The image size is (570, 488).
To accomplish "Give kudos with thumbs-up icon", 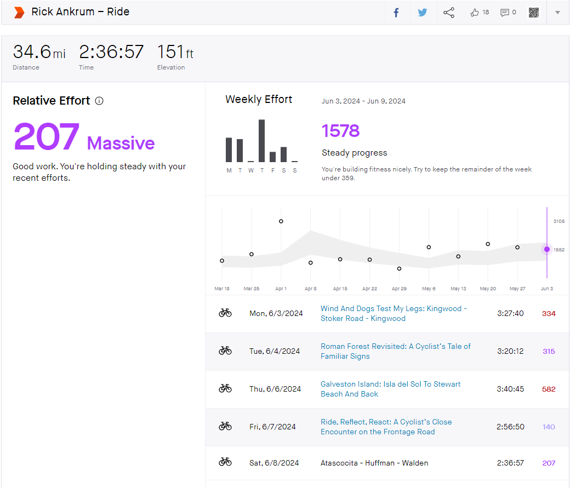I will tap(475, 13).
